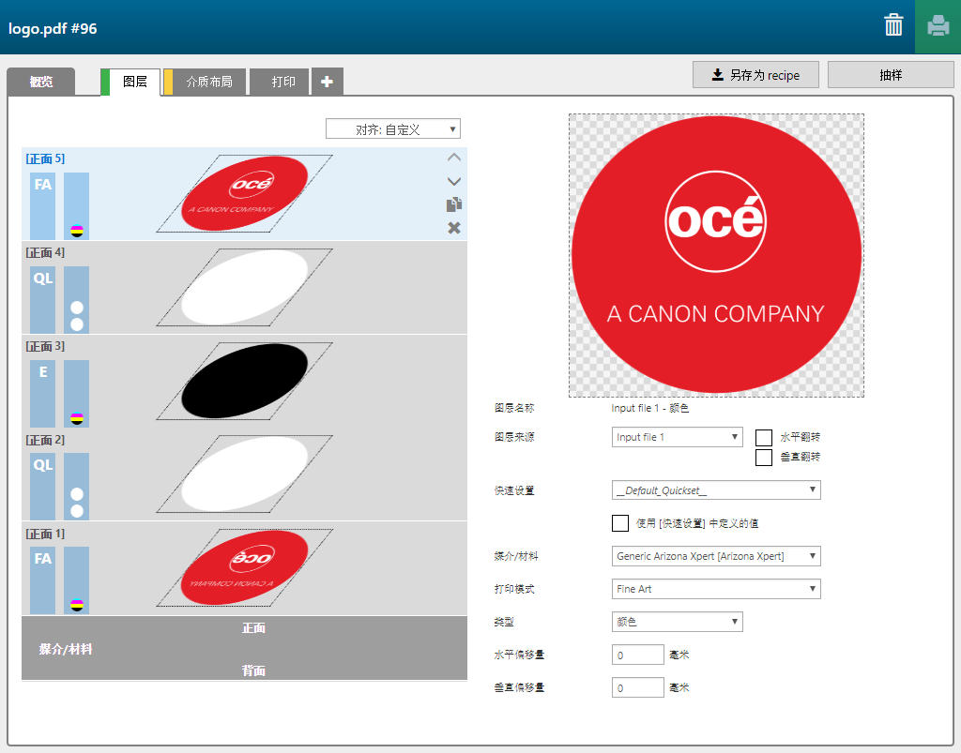Check 使用 [快速设置] 中定义的值
Image resolution: width=961 pixels, height=753 pixels.
[x=620, y=523]
